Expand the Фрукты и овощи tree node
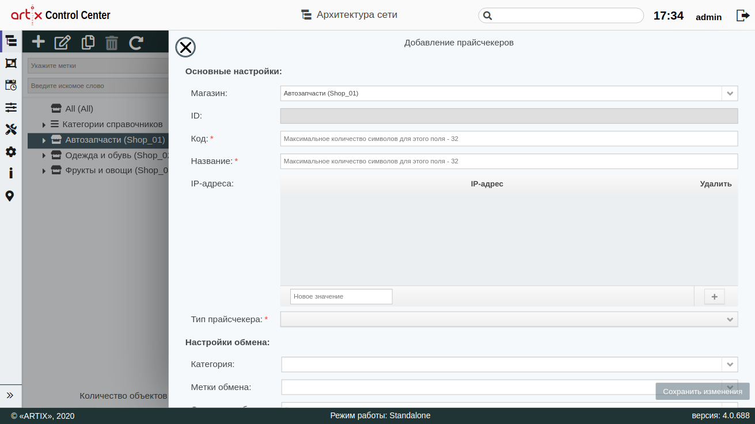The height and width of the screenshot is (424, 755). 44,171
